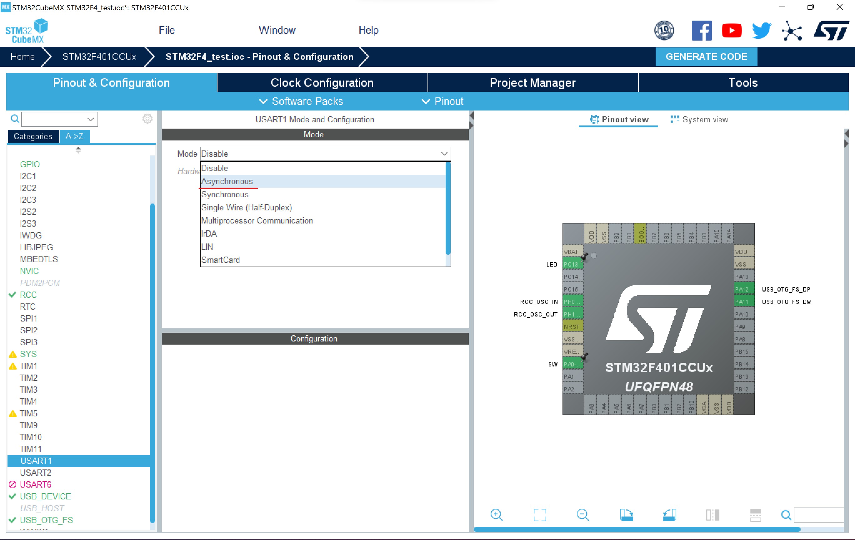
Task: Open the Help menu
Action: click(368, 30)
